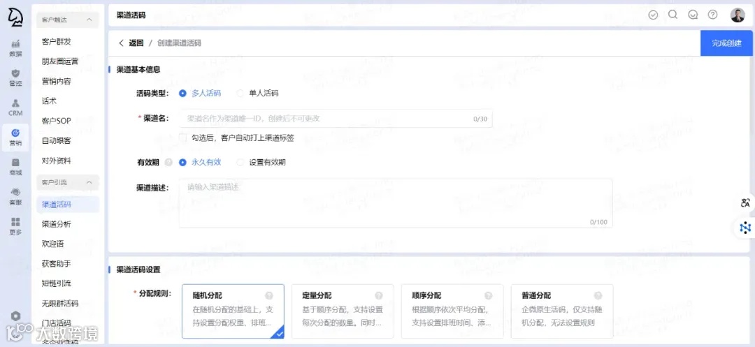Click the 完成创建 button
The height and width of the screenshot is (347, 755).
(x=726, y=43)
